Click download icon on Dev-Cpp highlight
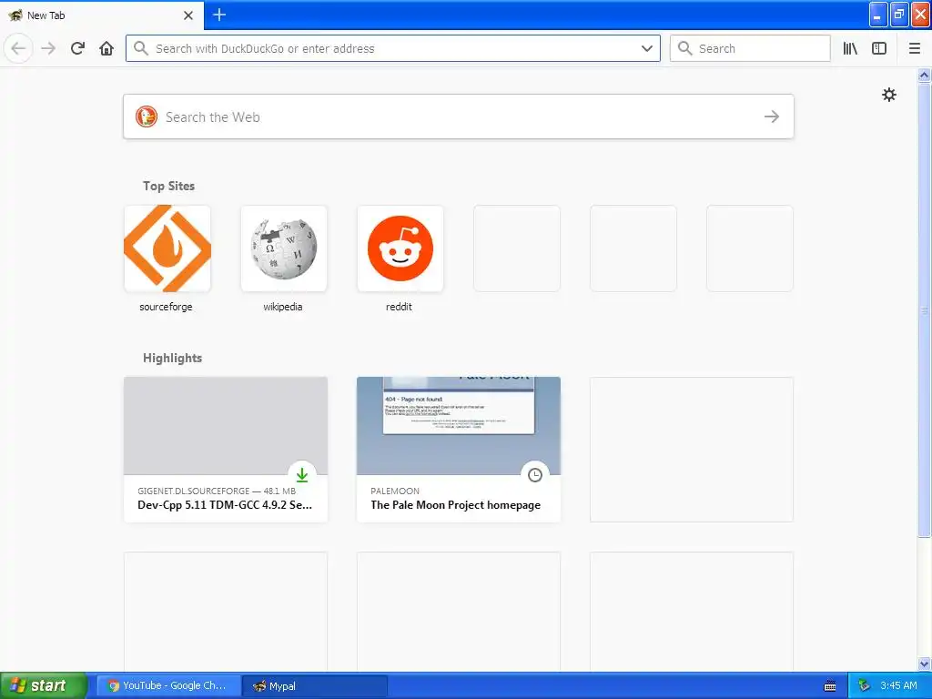The image size is (932, 699). 302,474
